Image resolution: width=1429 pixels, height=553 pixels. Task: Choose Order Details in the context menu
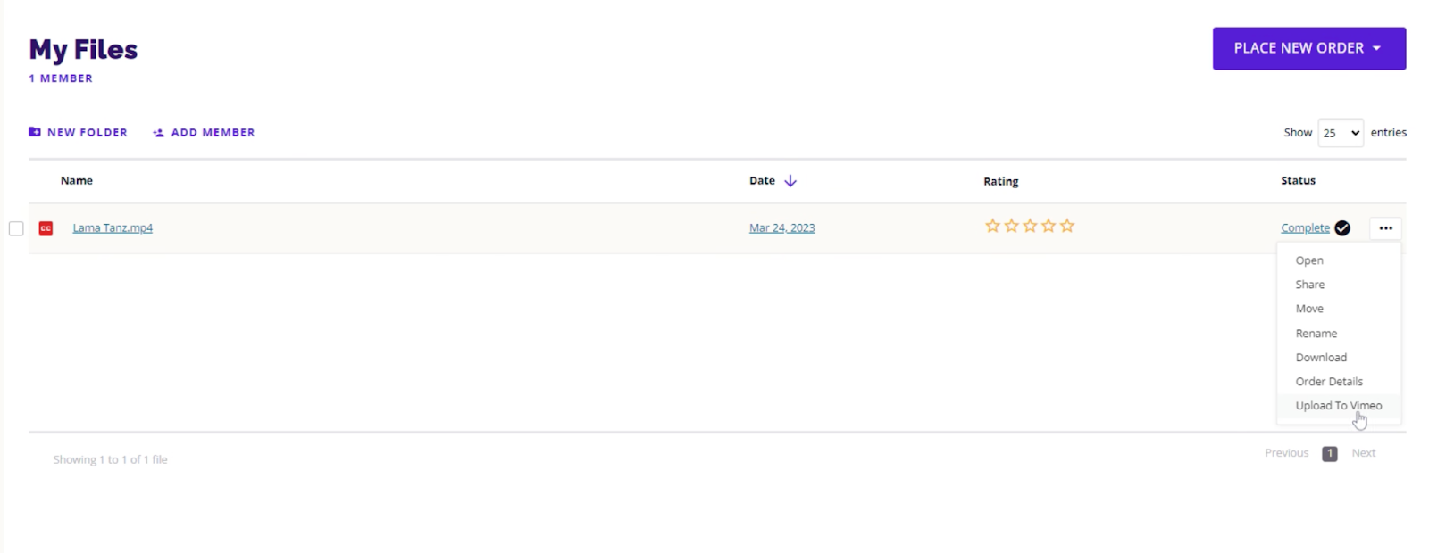(1328, 381)
